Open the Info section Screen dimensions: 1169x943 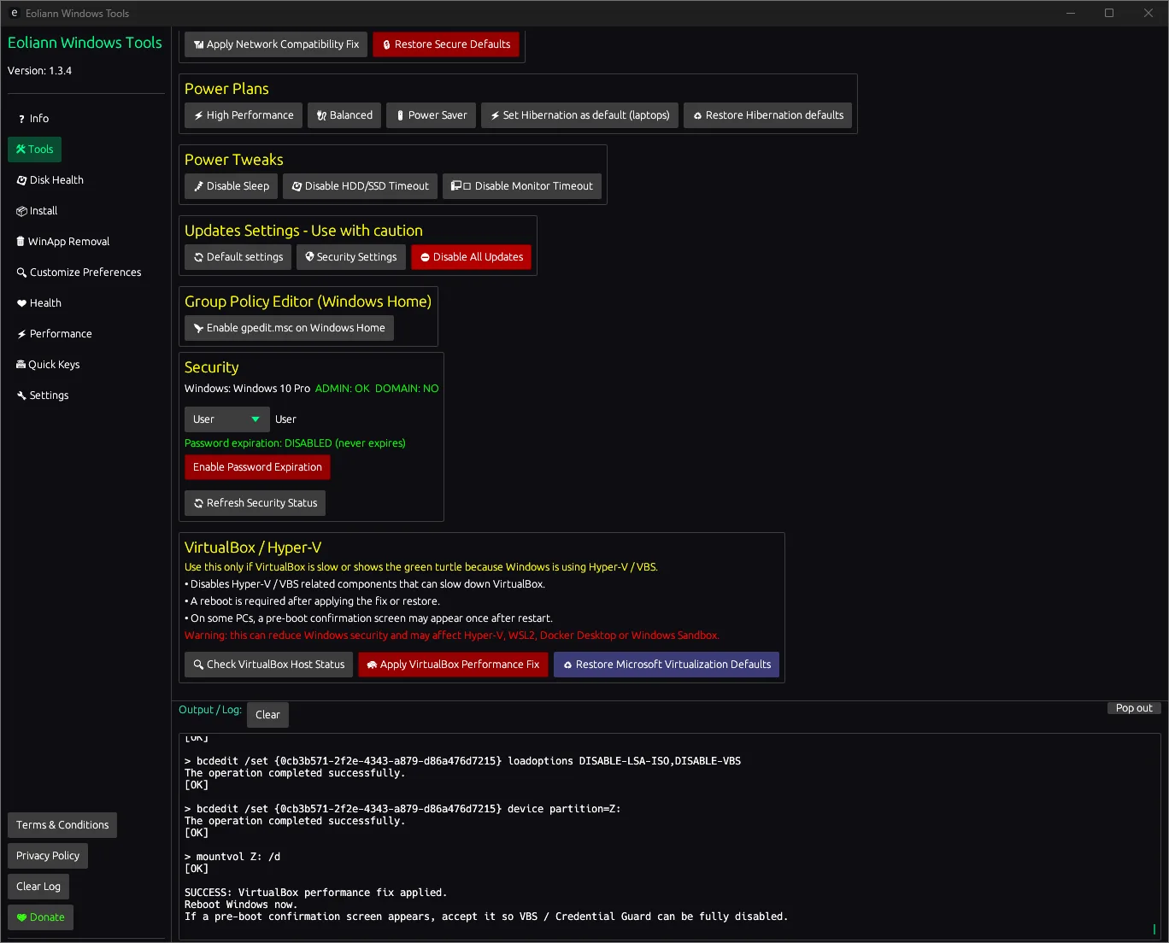click(38, 118)
